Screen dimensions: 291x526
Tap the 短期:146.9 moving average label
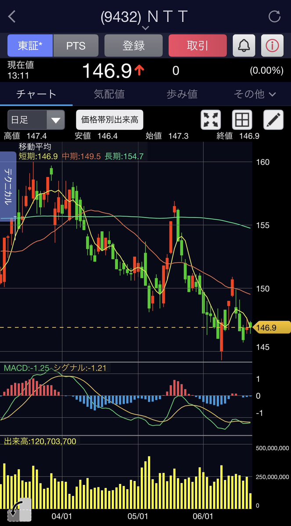pyautogui.click(x=38, y=156)
